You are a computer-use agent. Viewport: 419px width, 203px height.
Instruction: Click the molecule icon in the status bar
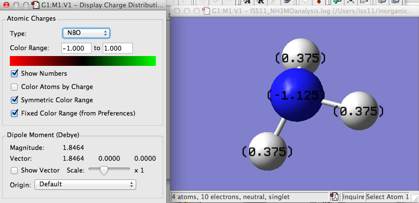click(334, 197)
